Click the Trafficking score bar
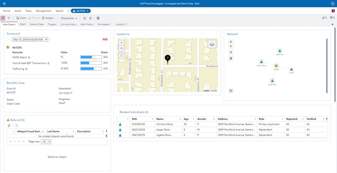This screenshot has width=337, height=173. 91,69
